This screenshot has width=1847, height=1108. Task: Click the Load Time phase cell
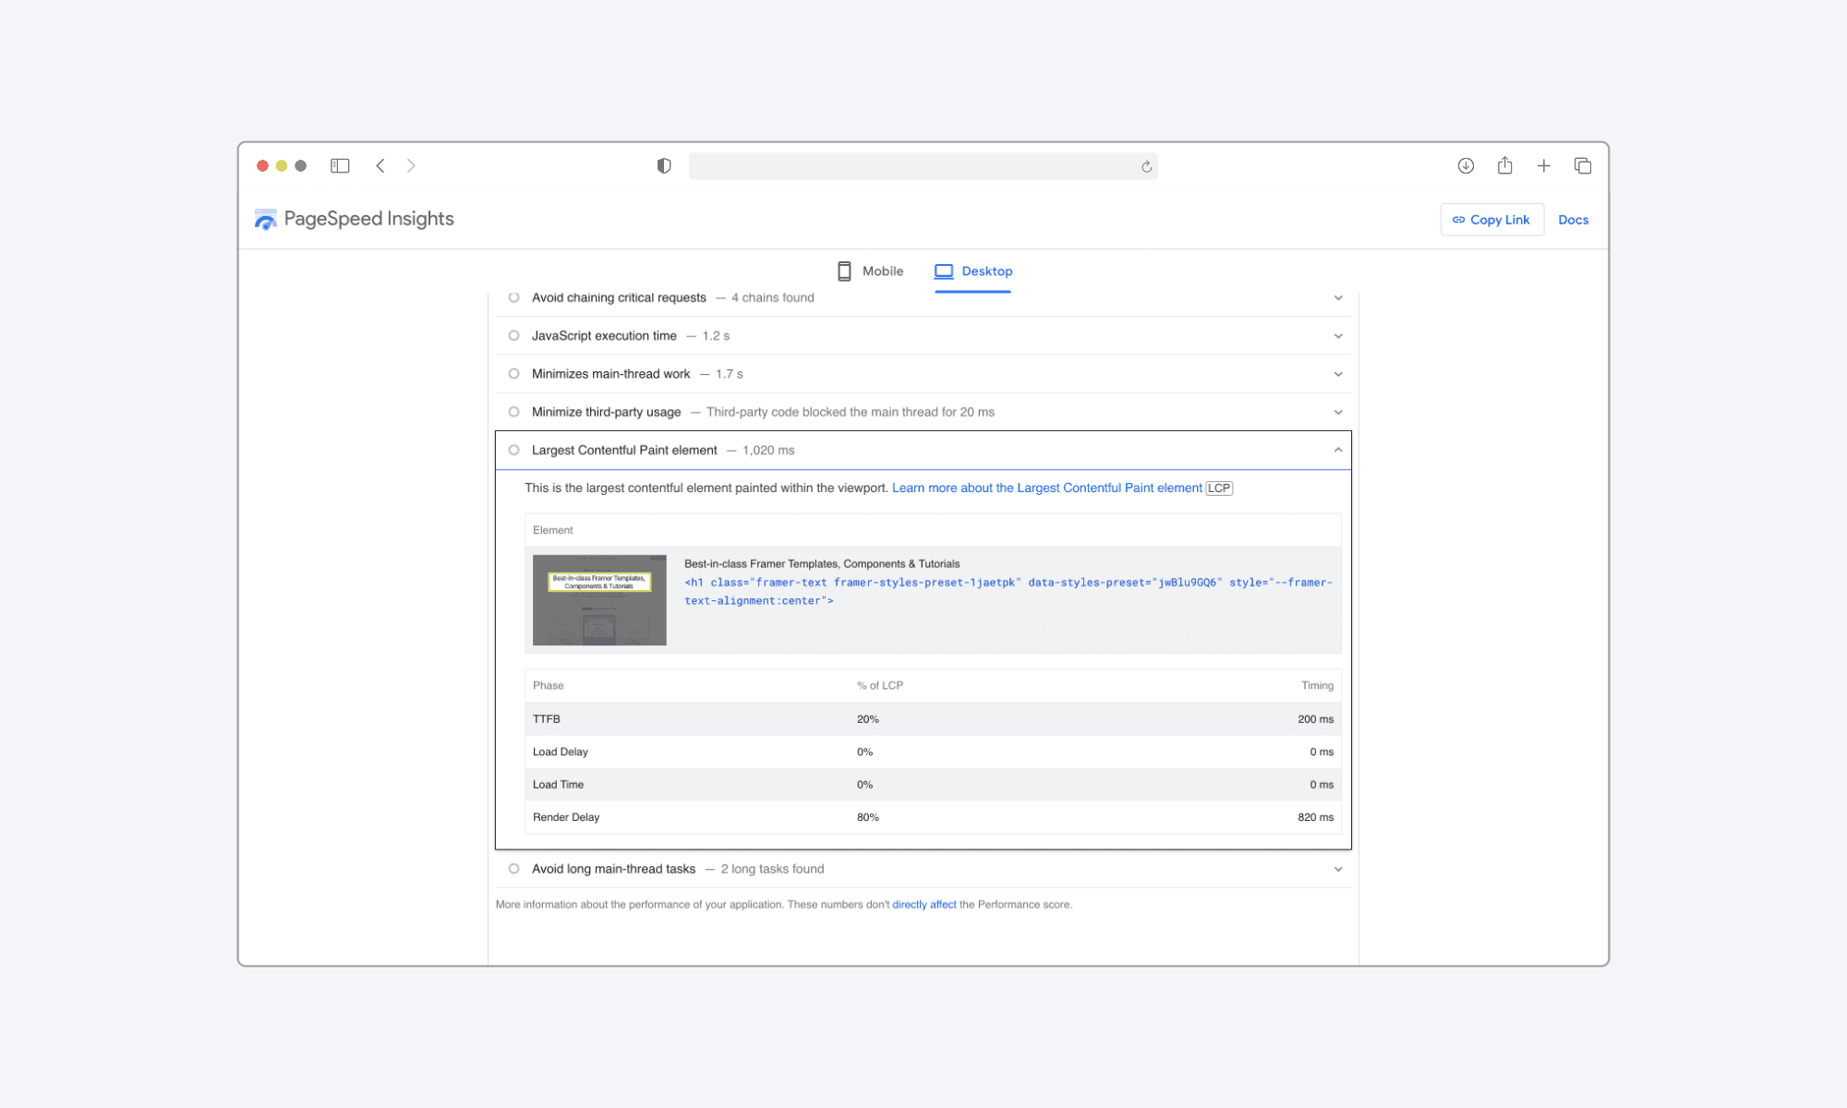559,785
